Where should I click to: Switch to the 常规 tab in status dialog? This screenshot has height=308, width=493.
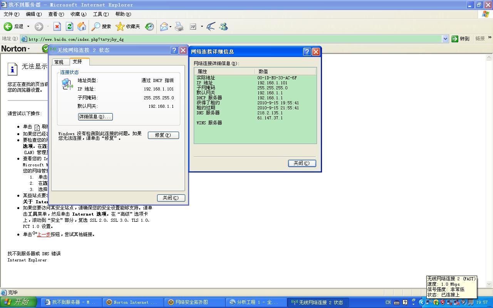[59, 62]
